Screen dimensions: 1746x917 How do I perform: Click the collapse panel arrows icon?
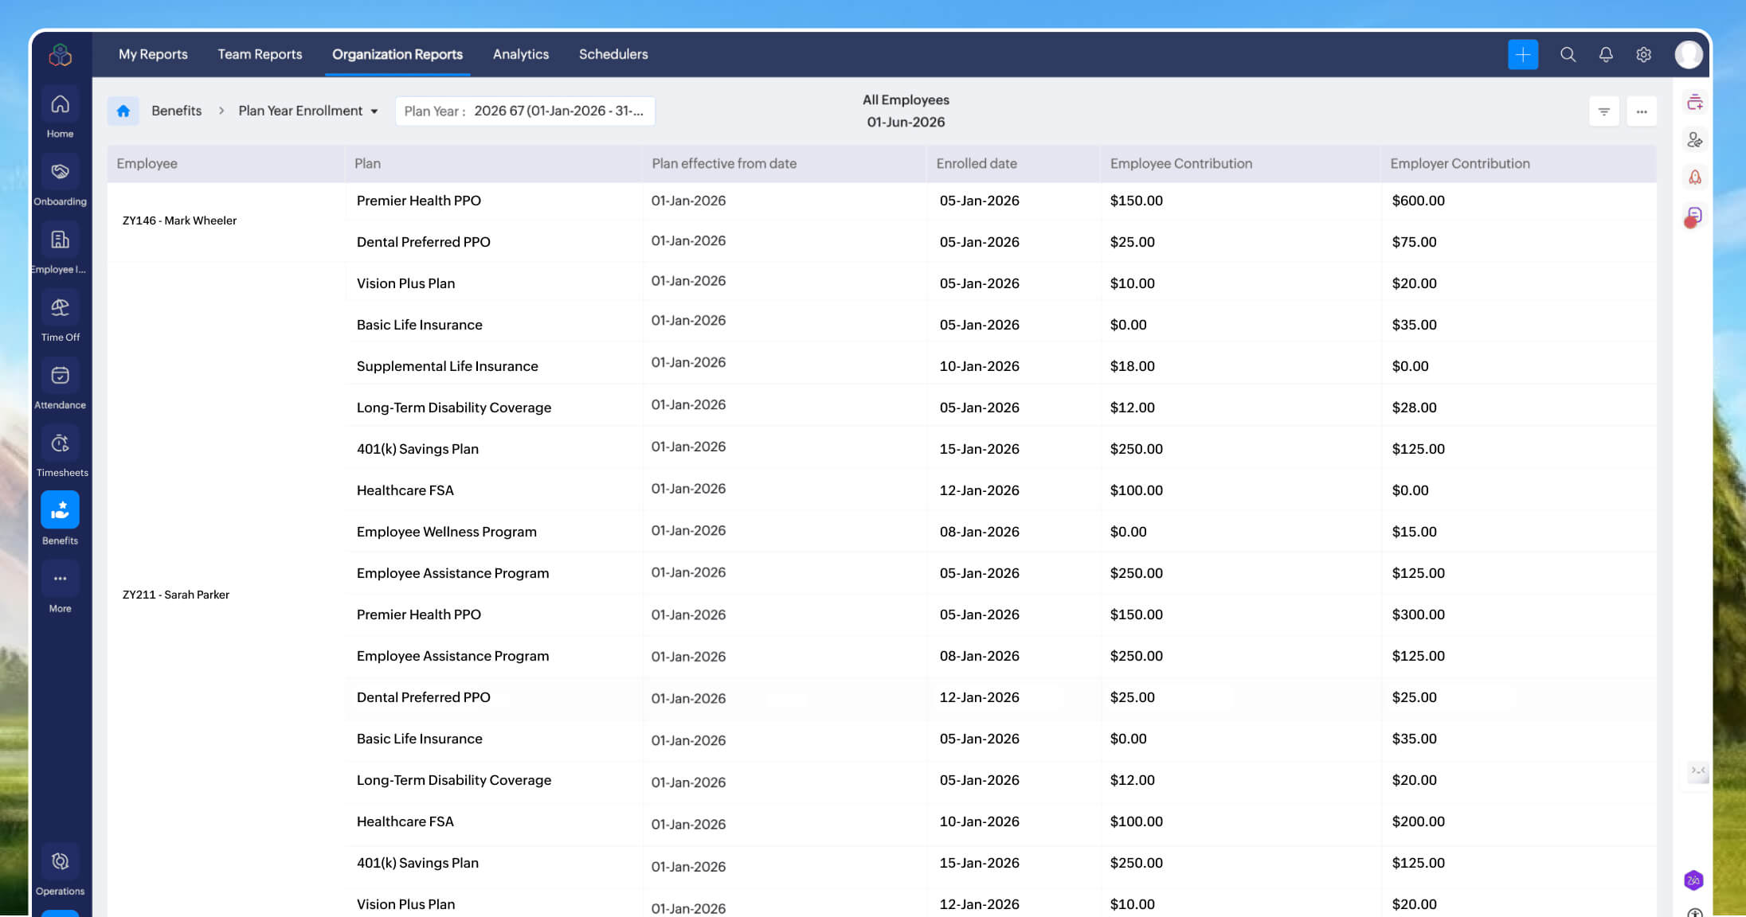tap(1697, 771)
